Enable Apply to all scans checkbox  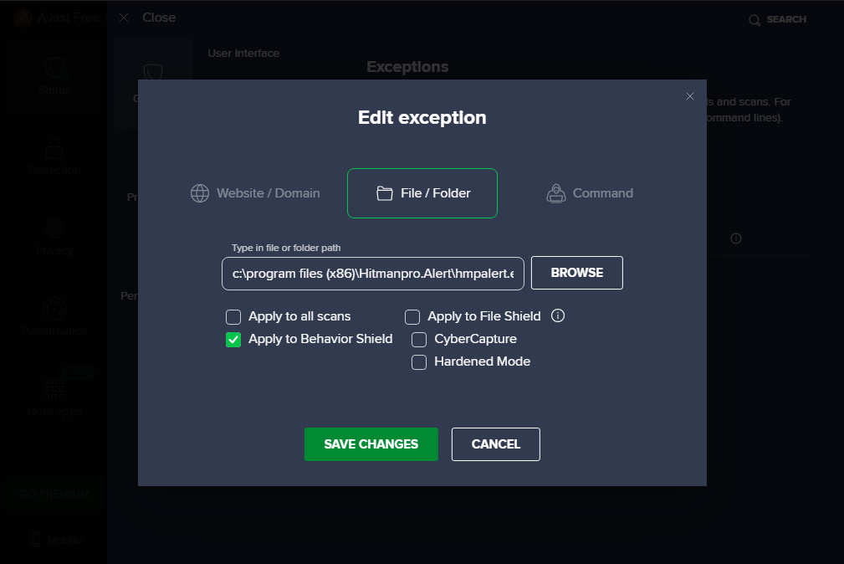point(233,317)
